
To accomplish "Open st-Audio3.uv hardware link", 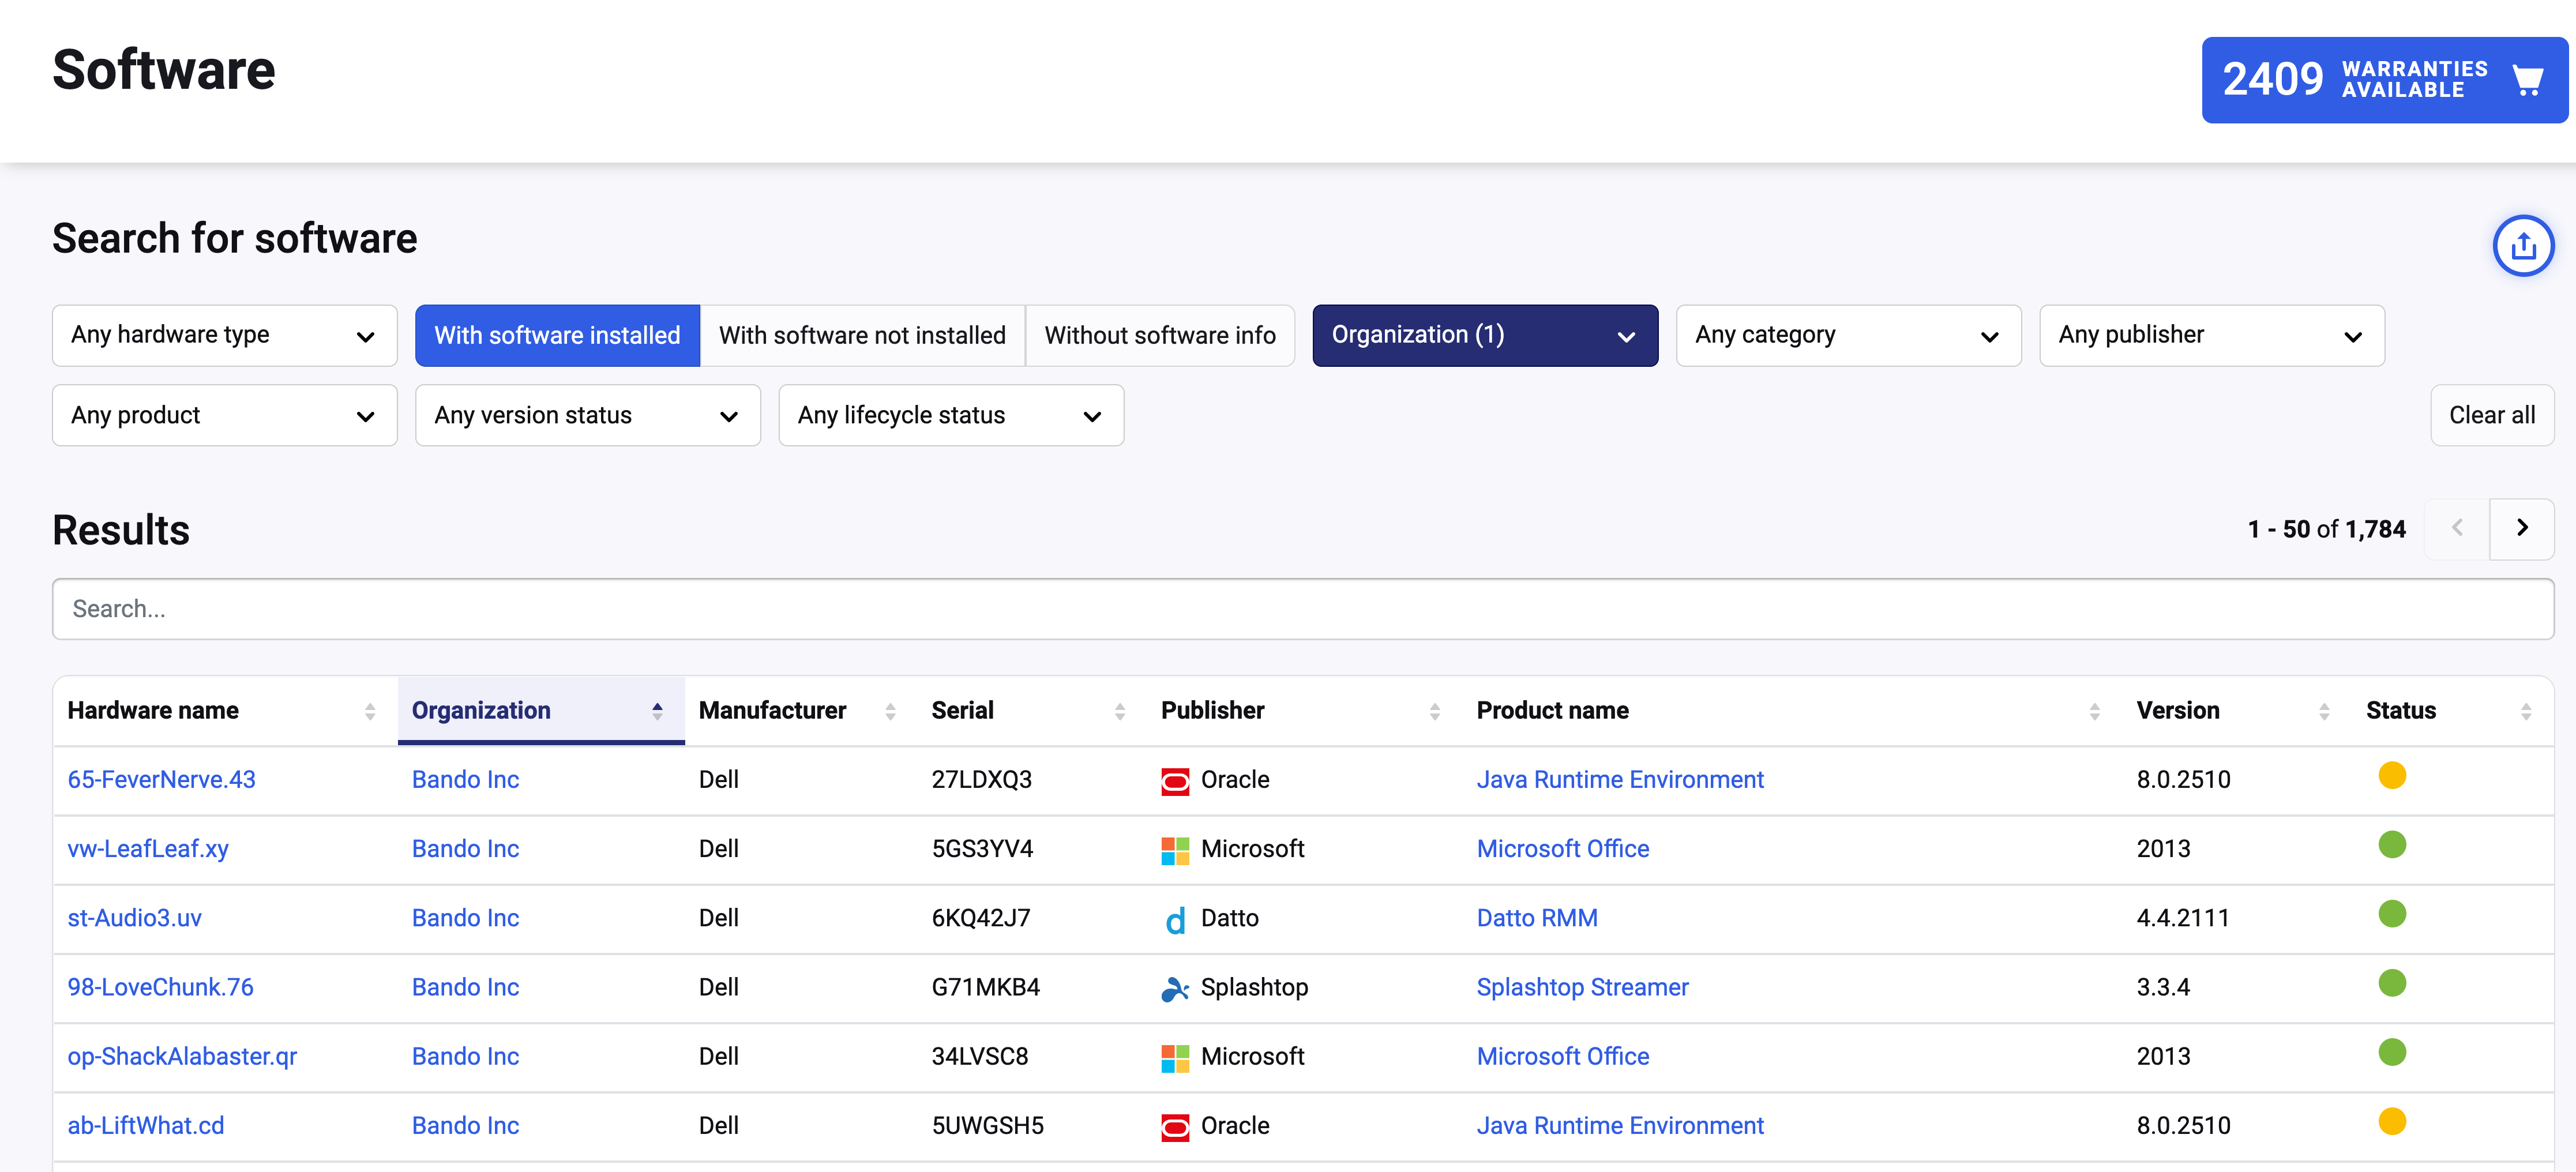I will pos(134,918).
